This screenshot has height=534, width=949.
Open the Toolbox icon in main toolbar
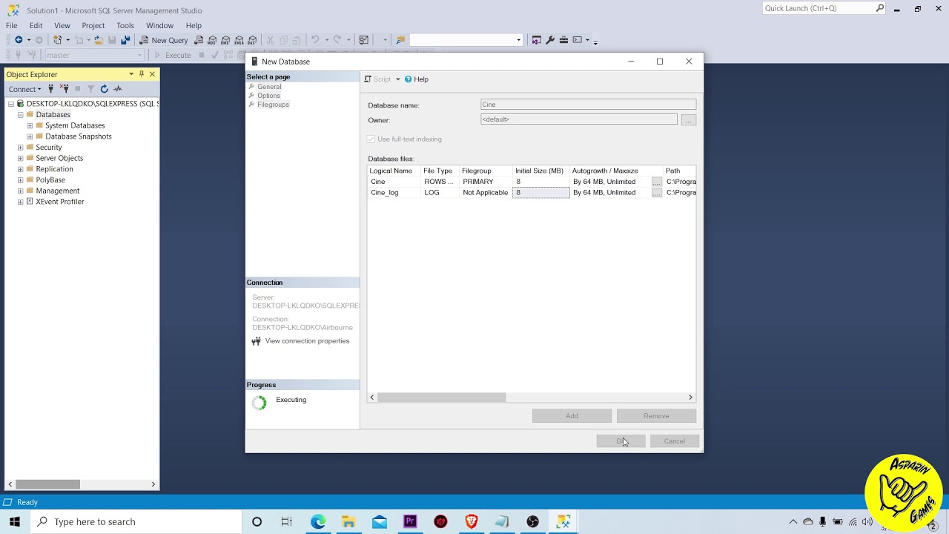coord(563,40)
